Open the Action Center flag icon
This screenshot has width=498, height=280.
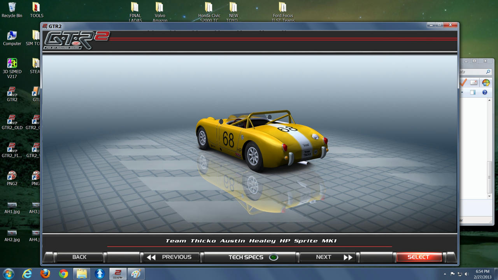point(452,274)
